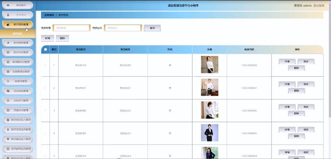Click 修改 for row 1

pyautogui.click(x=306, y=61)
